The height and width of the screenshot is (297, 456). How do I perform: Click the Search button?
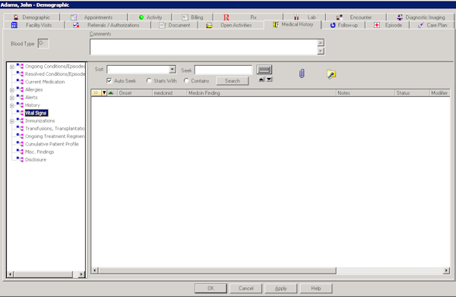click(233, 81)
